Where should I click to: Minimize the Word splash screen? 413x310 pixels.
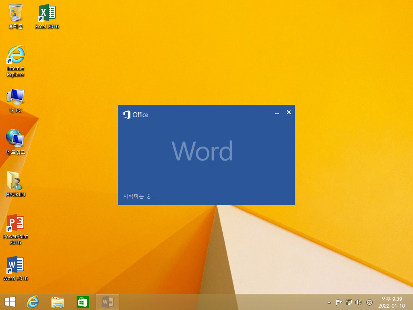277,113
